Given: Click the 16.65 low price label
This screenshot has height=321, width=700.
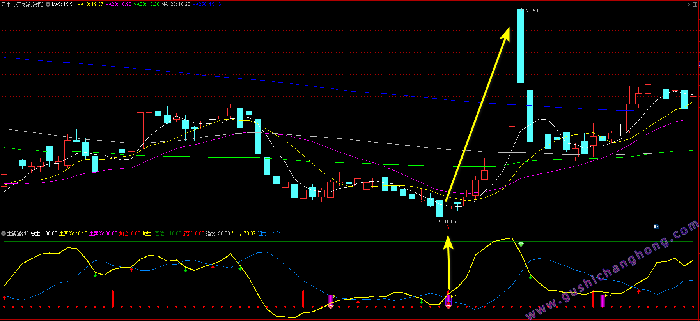Looking at the screenshot, I should [450, 222].
